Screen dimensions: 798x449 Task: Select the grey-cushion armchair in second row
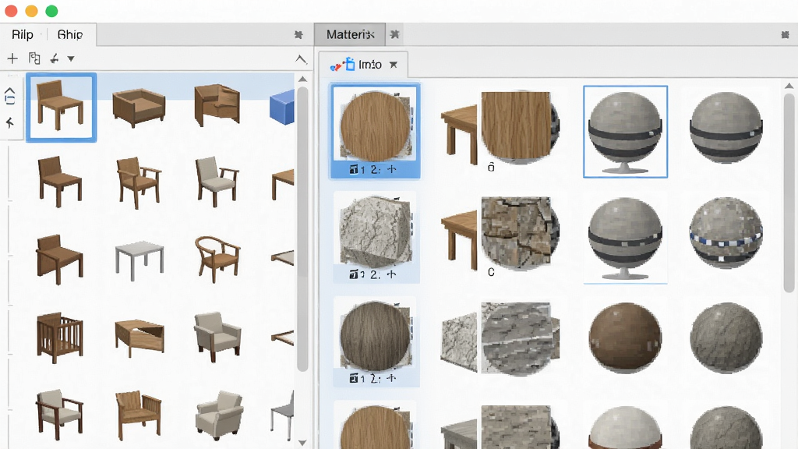(217, 181)
